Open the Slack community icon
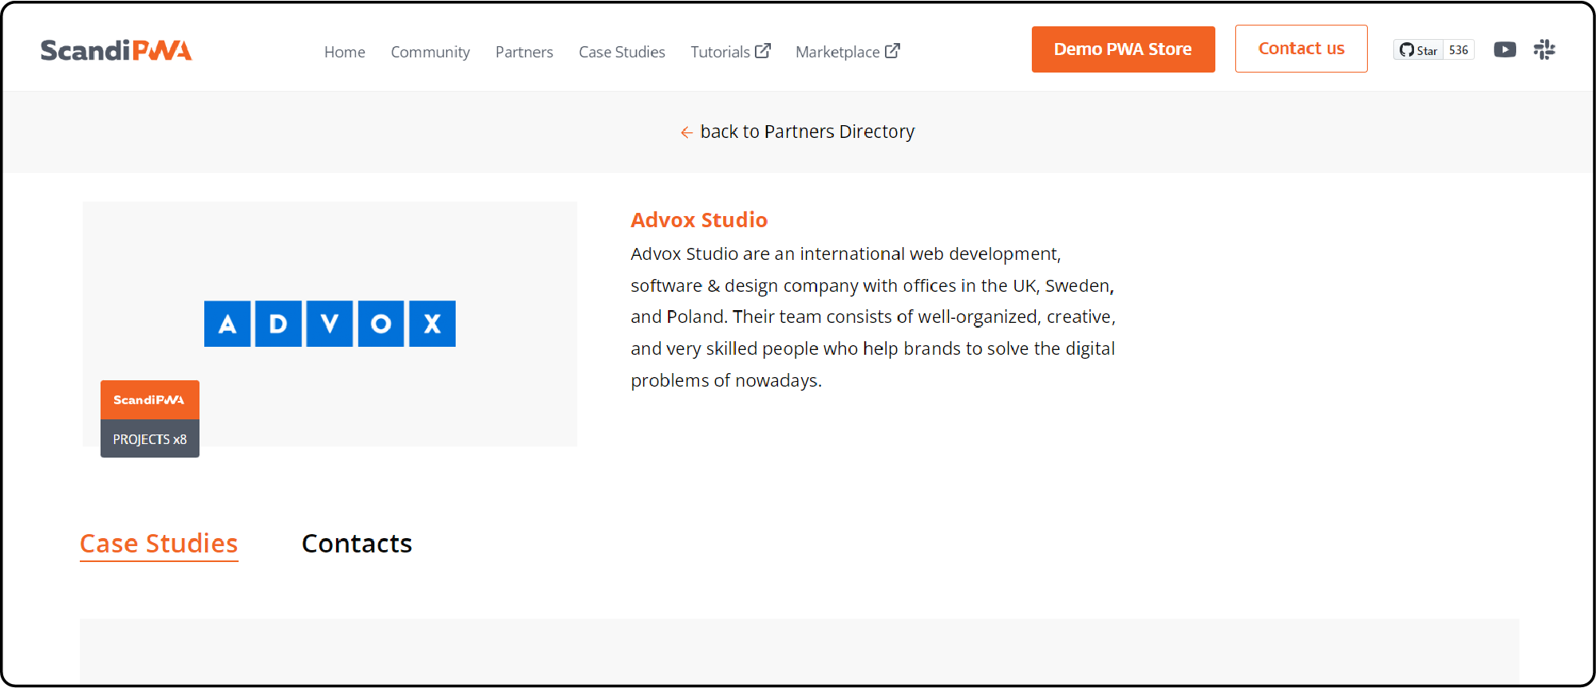 [x=1544, y=49]
